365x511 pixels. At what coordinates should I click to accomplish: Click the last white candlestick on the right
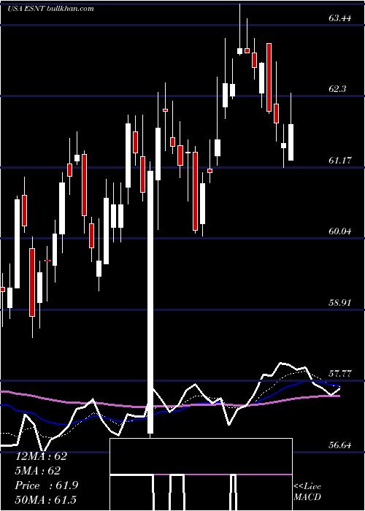click(x=291, y=142)
